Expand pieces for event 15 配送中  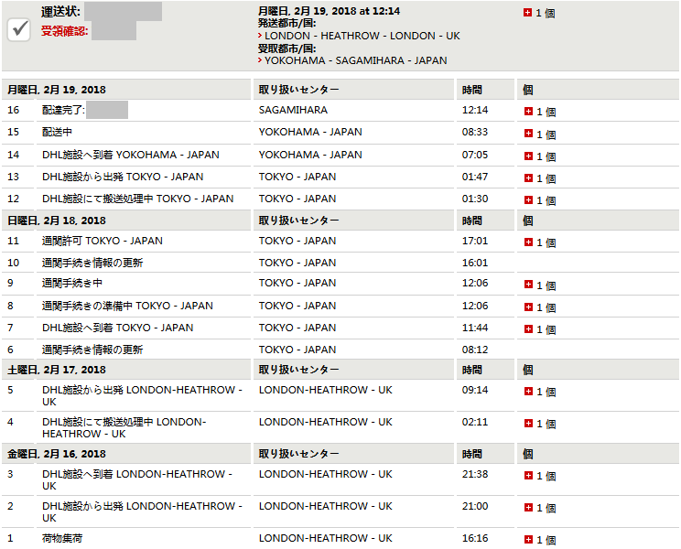coord(528,134)
